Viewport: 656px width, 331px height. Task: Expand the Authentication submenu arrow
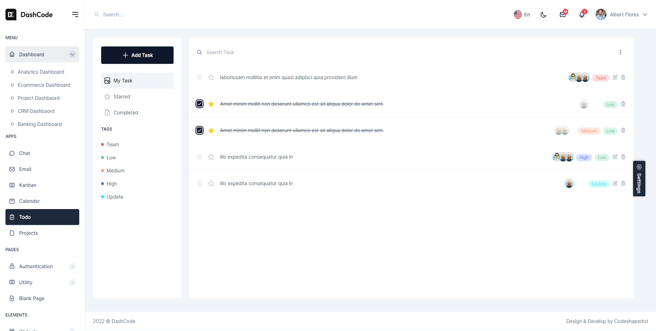pos(72,266)
